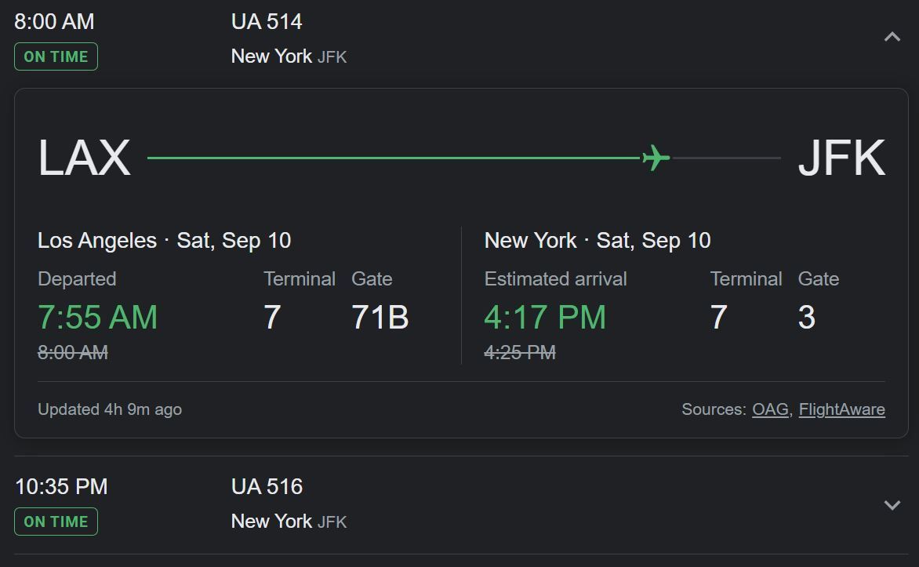Image resolution: width=919 pixels, height=567 pixels.
Task: Click the struck-through 4:25 PM scheduled arrival
Action: (520, 352)
